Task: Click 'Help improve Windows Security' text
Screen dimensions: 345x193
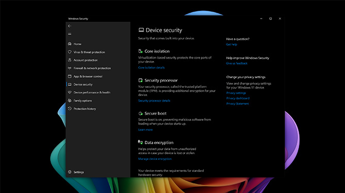Action: (x=248, y=58)
